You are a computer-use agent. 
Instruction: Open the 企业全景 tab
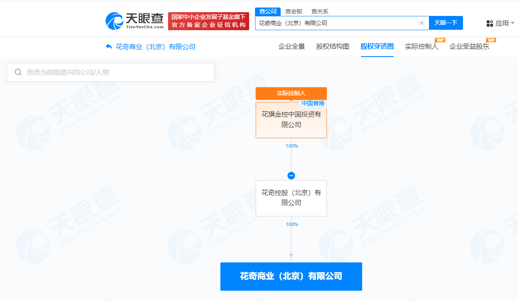point(292,47)
